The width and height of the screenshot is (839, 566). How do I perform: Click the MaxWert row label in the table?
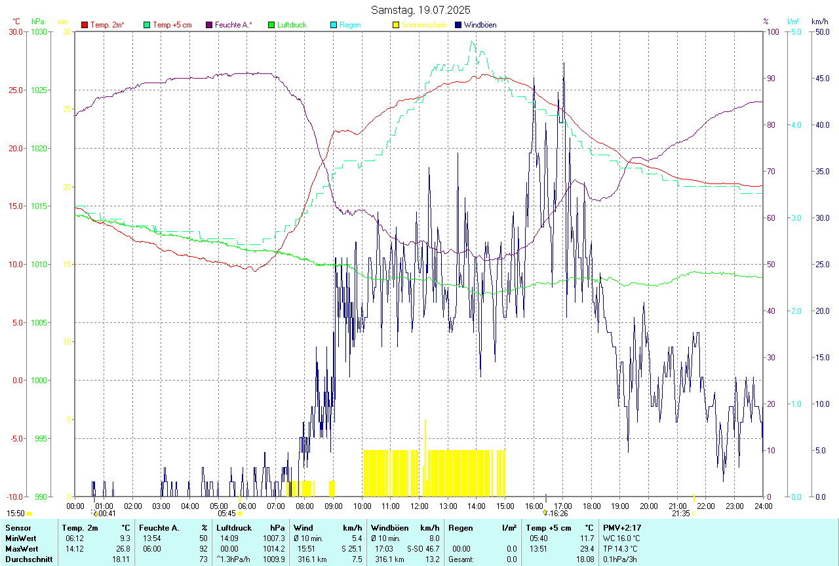click(x=22, y=549)
